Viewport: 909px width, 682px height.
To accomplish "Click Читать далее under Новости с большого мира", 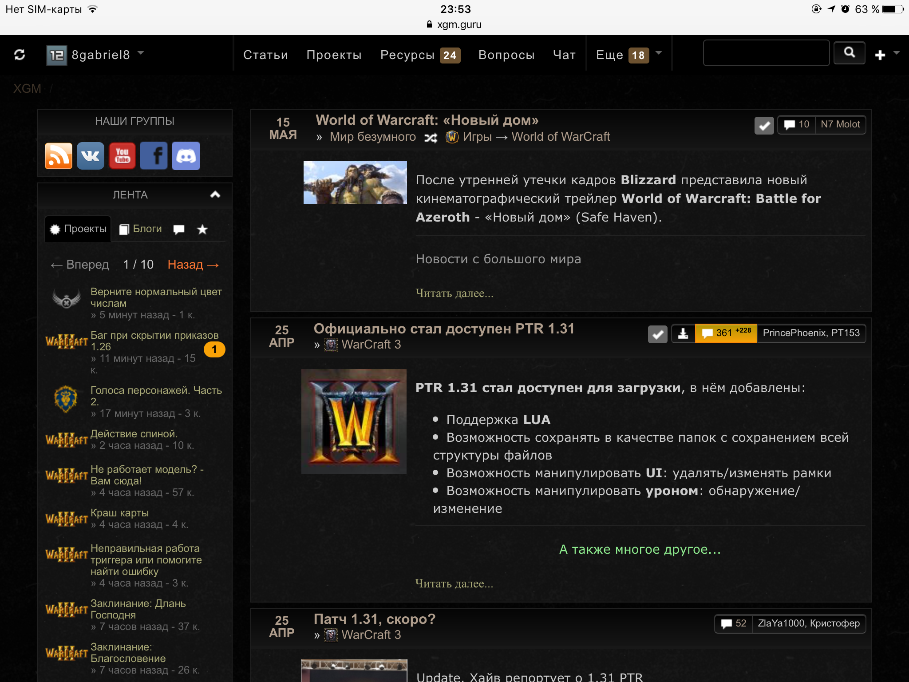I will point(454,293).
